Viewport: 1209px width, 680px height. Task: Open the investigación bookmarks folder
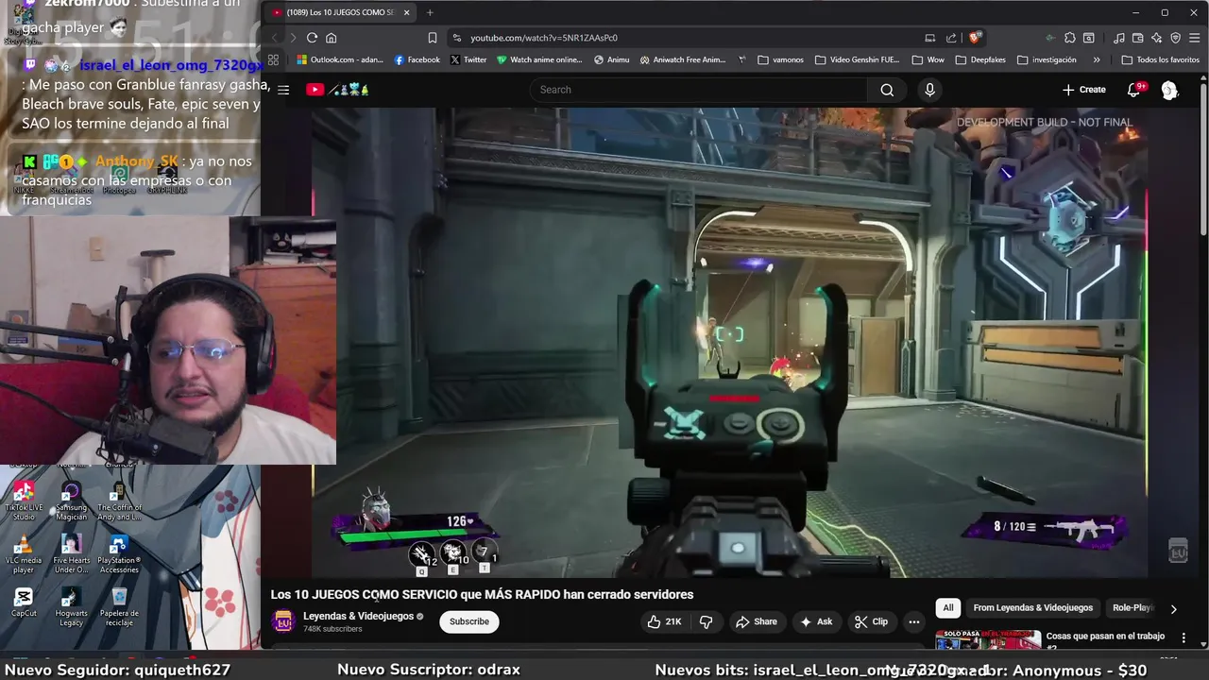1047,59
